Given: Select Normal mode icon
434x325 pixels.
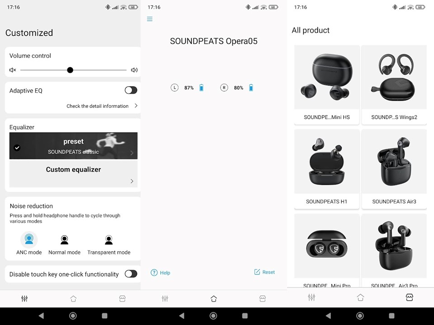Looking at the screenshot, I should 64,240.
